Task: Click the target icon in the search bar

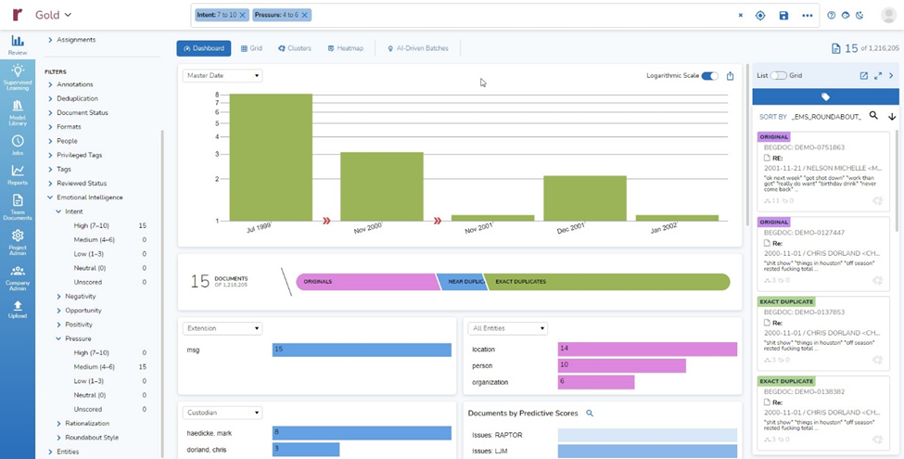Action: point(760,16)
